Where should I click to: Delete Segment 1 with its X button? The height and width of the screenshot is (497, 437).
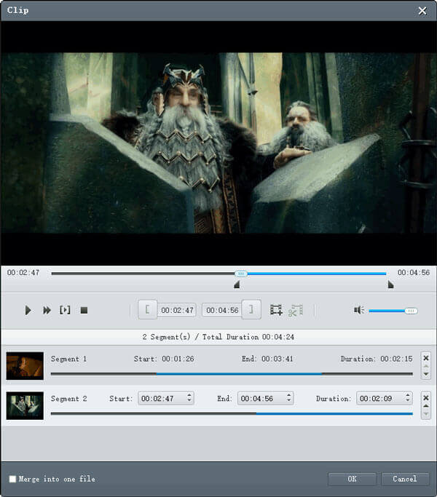426,358
